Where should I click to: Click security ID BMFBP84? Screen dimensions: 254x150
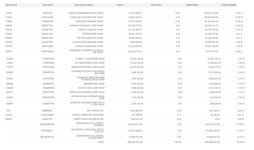tap(47, 111)
